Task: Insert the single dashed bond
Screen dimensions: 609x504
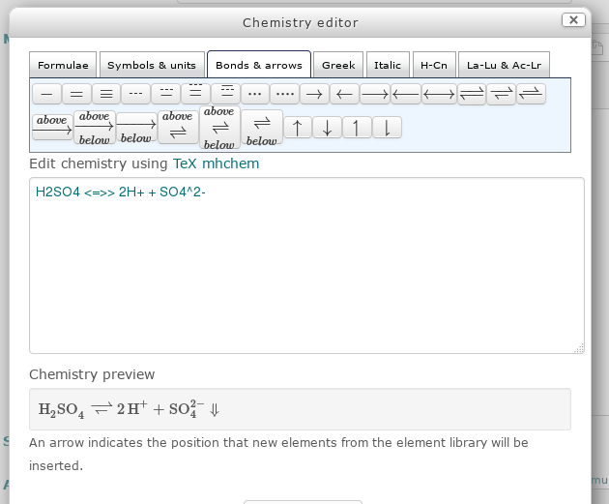Action: point(135,94)
